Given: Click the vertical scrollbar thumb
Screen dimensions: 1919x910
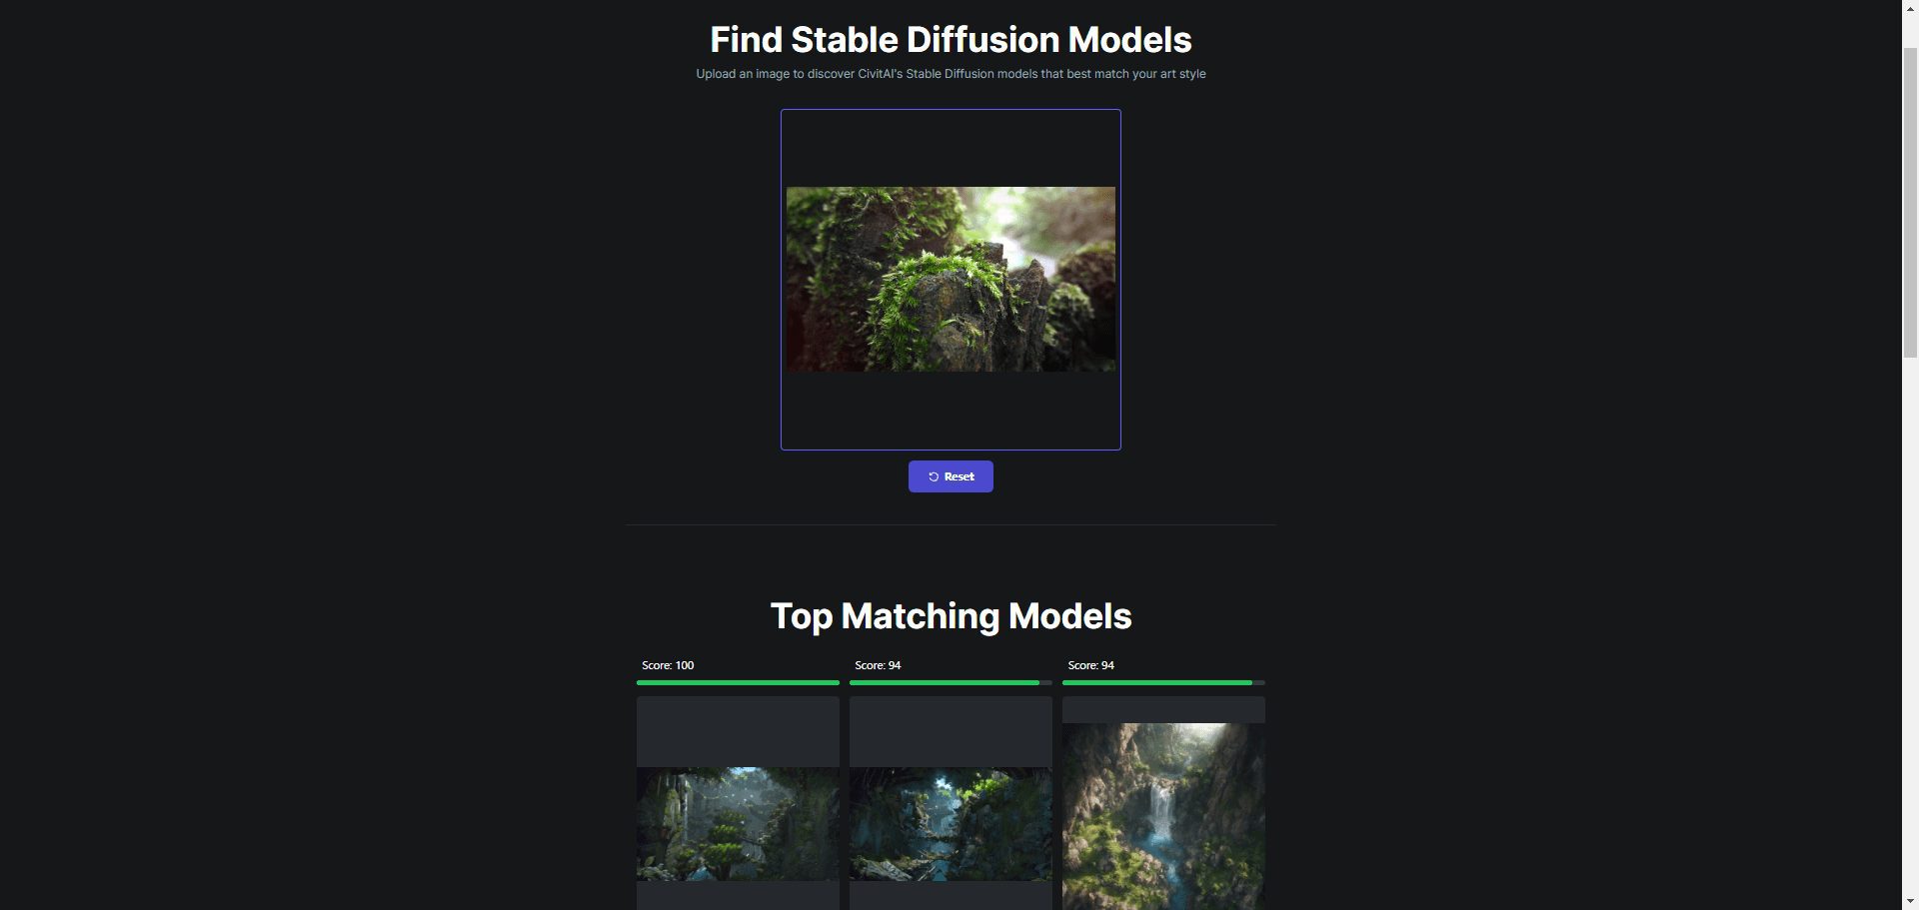Looking at the screenshot, I should tap(1910, 202).
